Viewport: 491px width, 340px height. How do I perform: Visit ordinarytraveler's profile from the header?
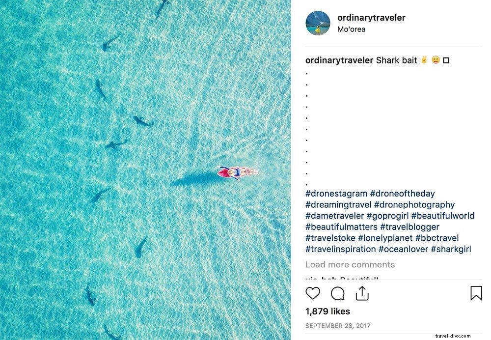click(x=372, y=17)
